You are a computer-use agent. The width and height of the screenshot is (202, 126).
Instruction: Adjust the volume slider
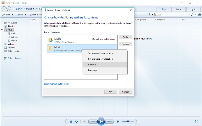point(128,121)
